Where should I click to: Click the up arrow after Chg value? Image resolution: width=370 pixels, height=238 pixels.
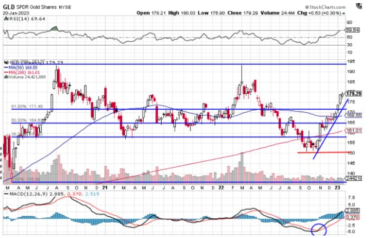(x=344, y=13)
